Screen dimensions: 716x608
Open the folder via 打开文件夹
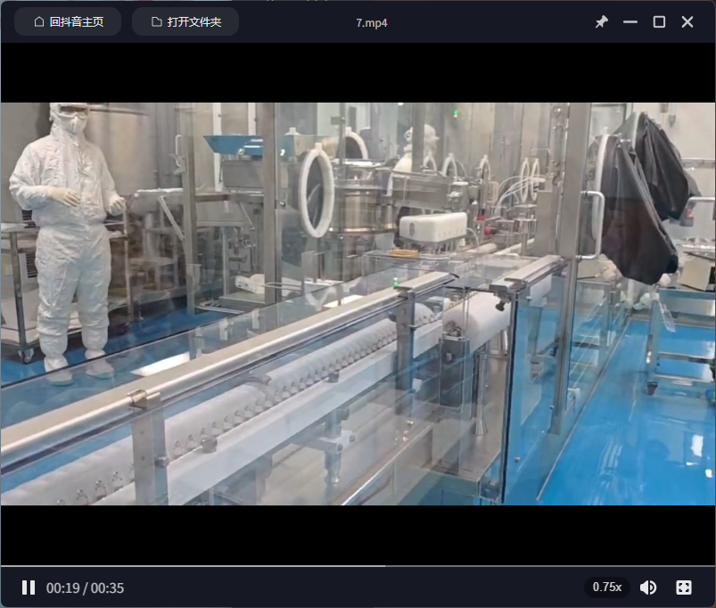(185, 22)
